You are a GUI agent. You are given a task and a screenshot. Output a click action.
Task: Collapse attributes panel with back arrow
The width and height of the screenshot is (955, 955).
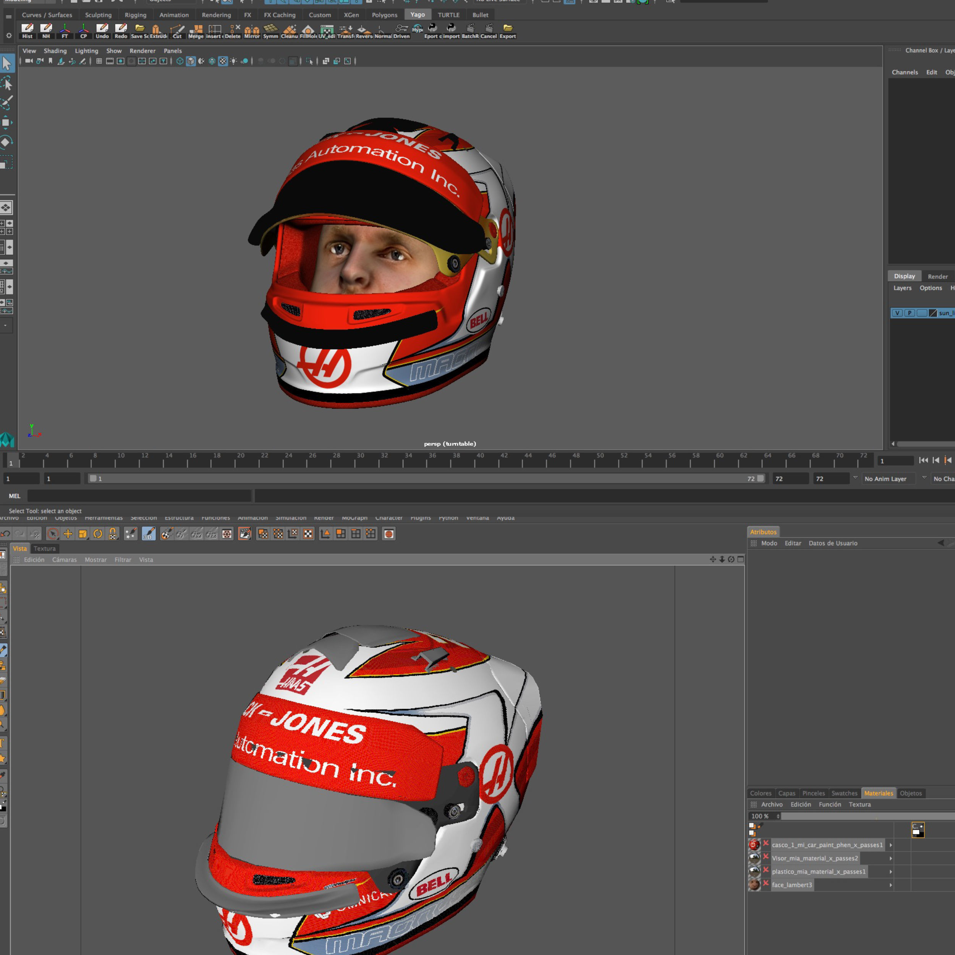(940, 543)
